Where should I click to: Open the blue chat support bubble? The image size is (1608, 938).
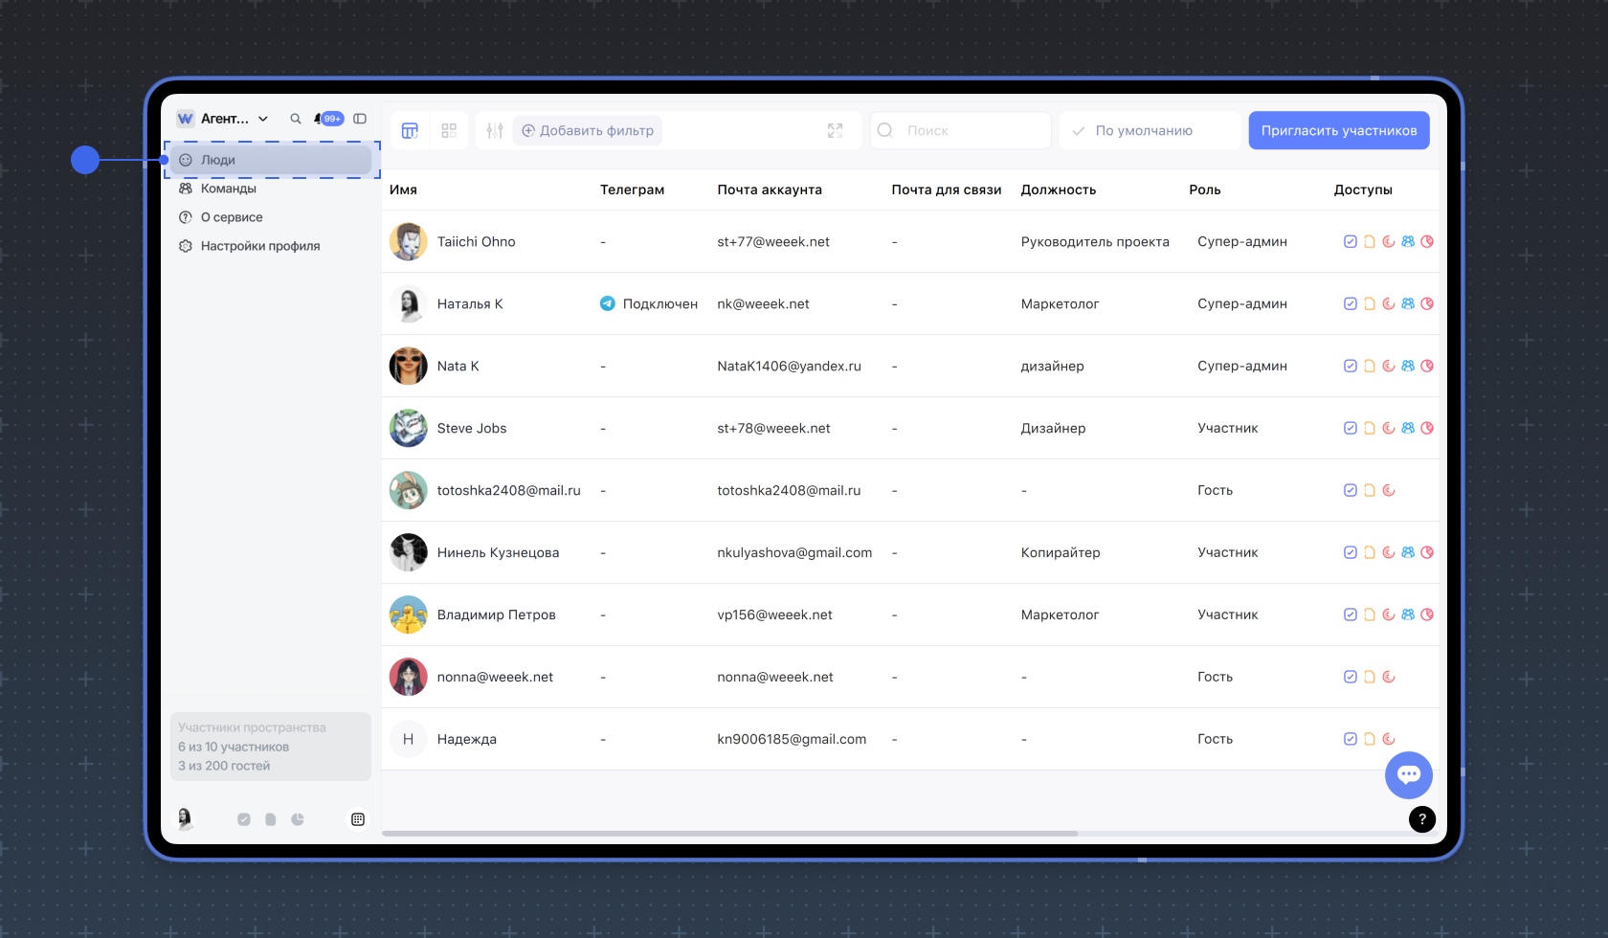pos(1408,774)
